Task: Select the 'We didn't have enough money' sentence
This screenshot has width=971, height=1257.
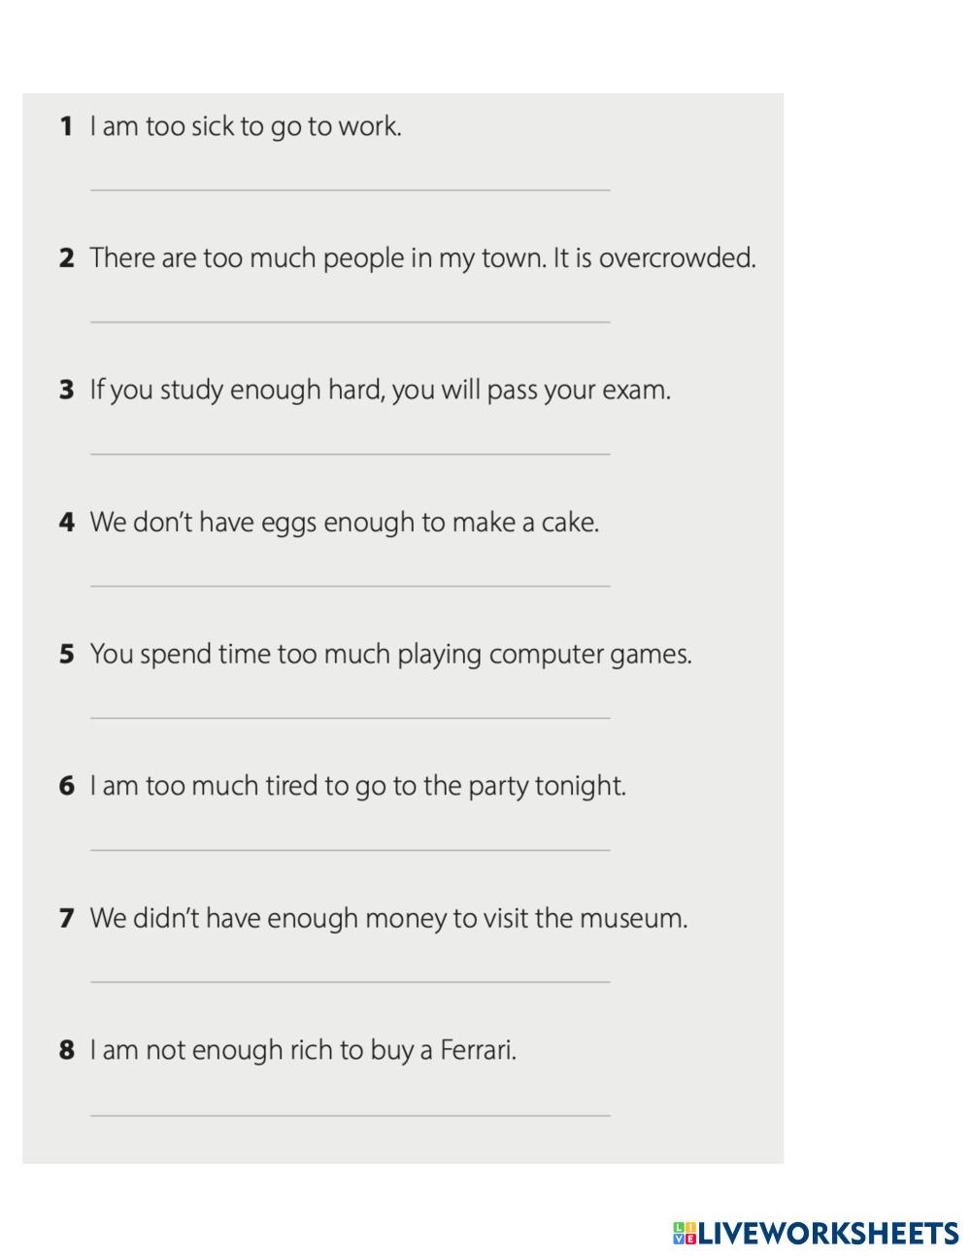Action: pos(388,918)
